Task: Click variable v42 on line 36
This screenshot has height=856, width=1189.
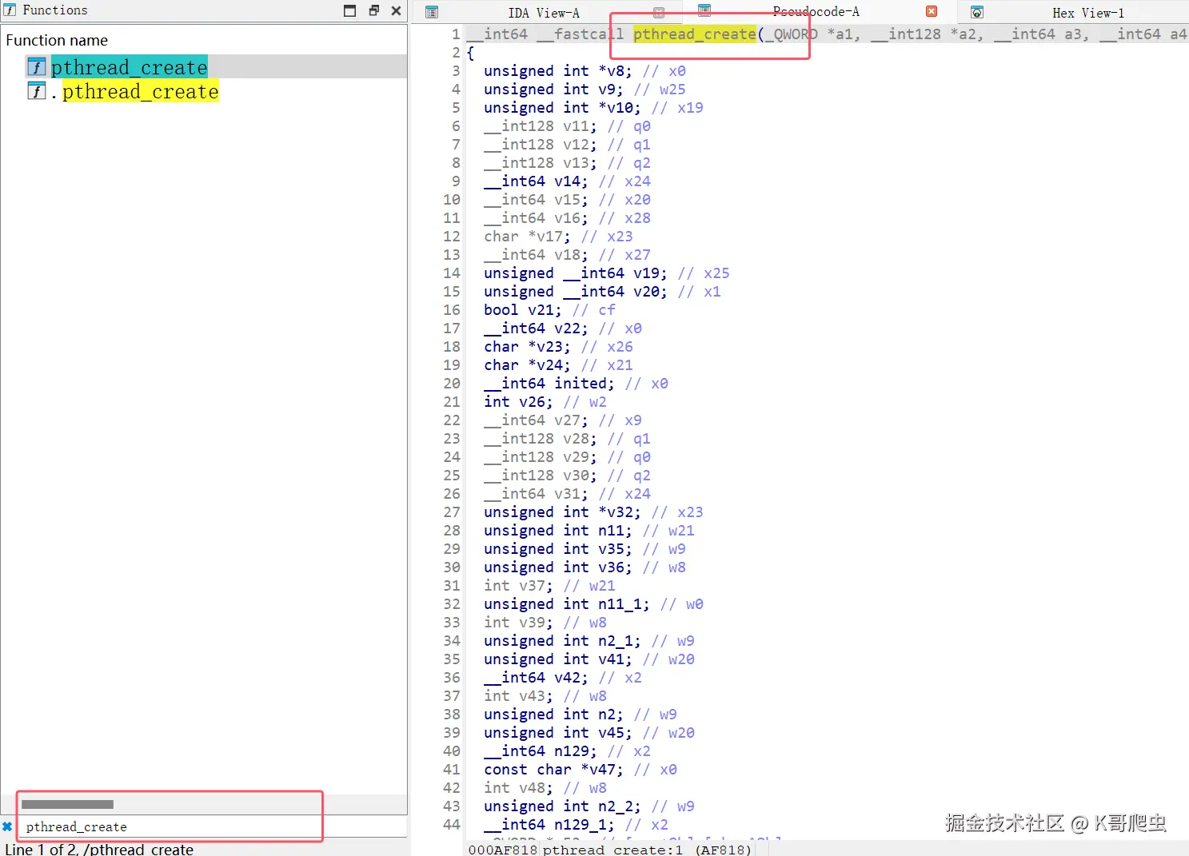Action: point(567,678)
